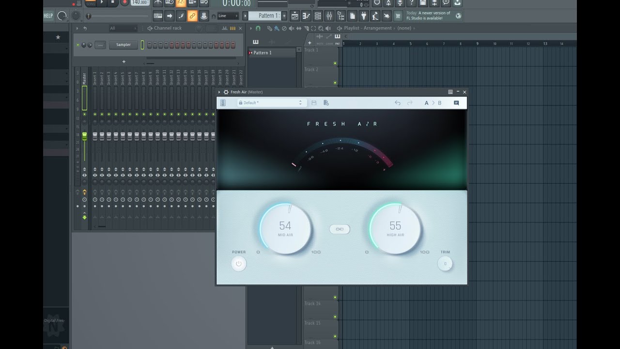Switch picker to CHAN tab
The width and height of the screenshot is (620, 349).
pos(329,40)
